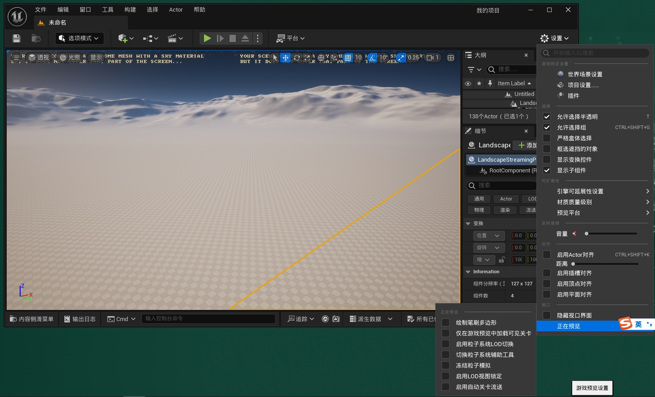Image resolution: width=655 pixels, height=397 pixels.
Task: Open the File (文件) menu
Action: (41, 9)
